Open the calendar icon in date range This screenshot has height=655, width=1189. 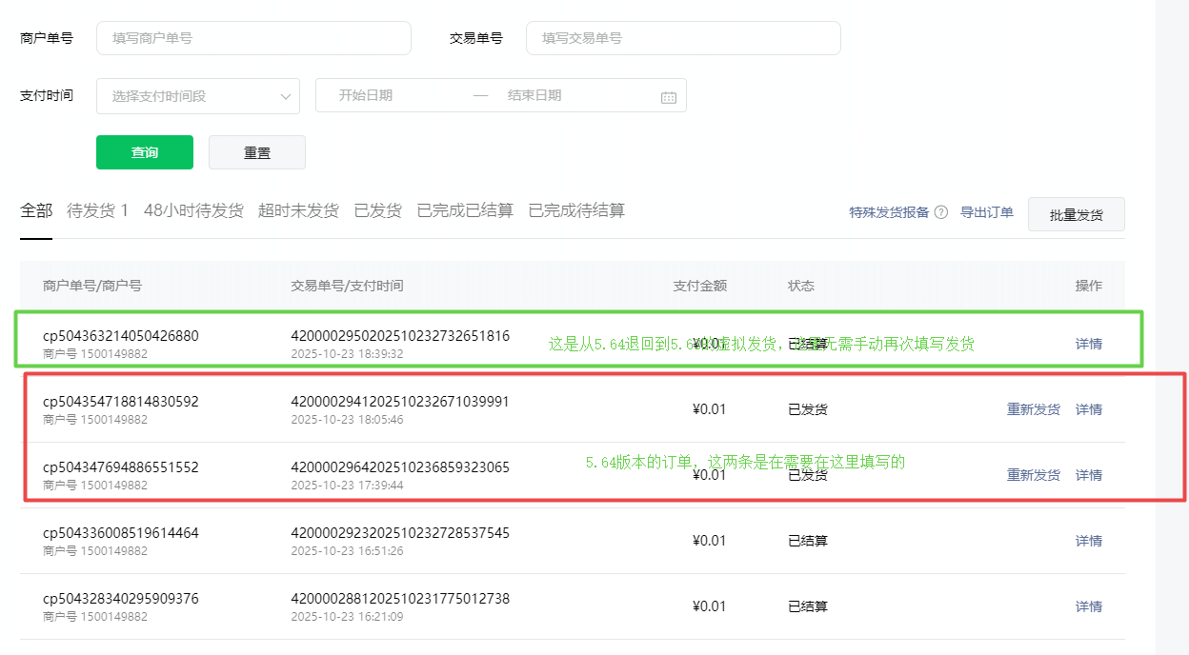[669, 96]
